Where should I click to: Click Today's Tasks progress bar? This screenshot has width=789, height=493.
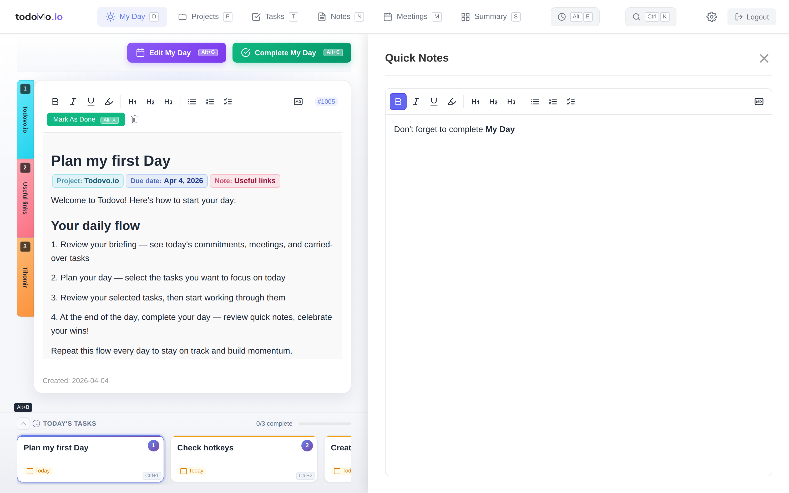coord(325,424)
